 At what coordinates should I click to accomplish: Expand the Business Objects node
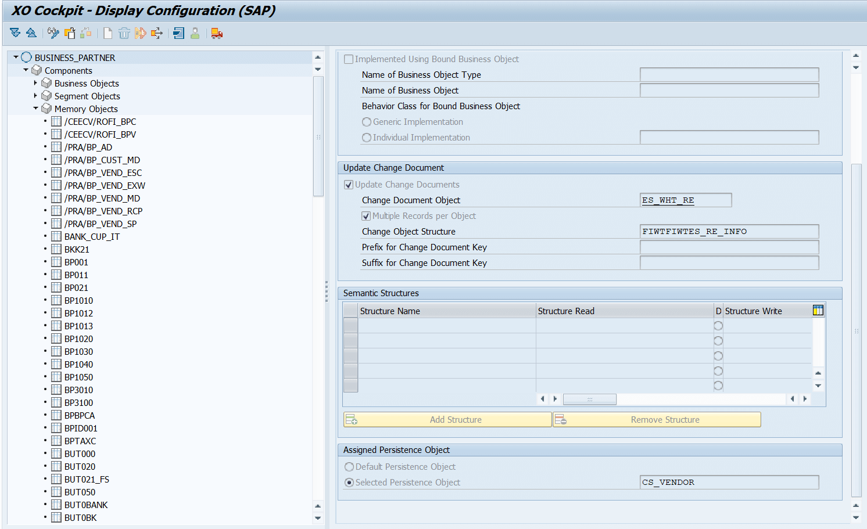[x=36, y=83]
